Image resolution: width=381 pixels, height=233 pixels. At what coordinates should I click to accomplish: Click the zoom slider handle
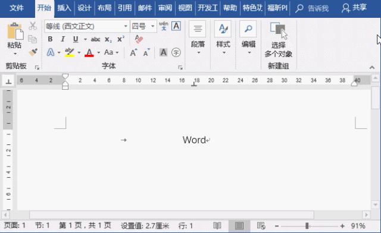[307, 226]
